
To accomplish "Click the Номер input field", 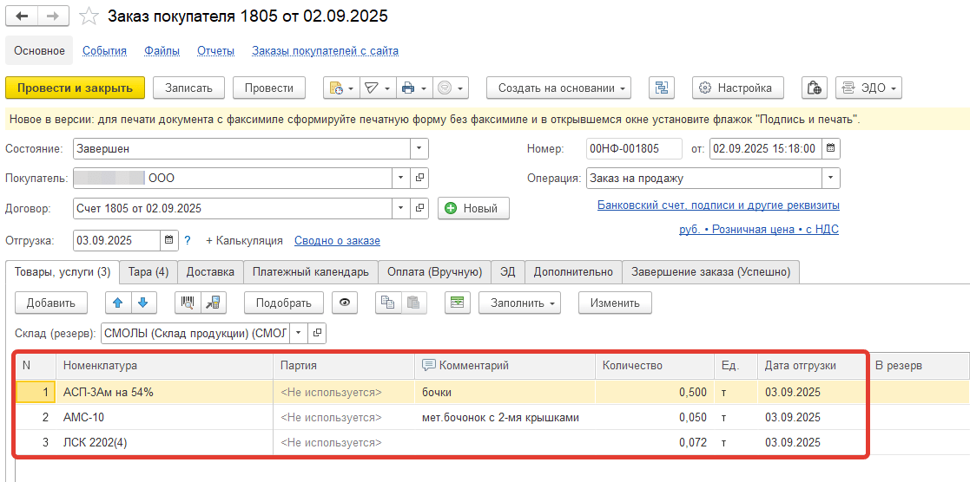I will 634,148.
